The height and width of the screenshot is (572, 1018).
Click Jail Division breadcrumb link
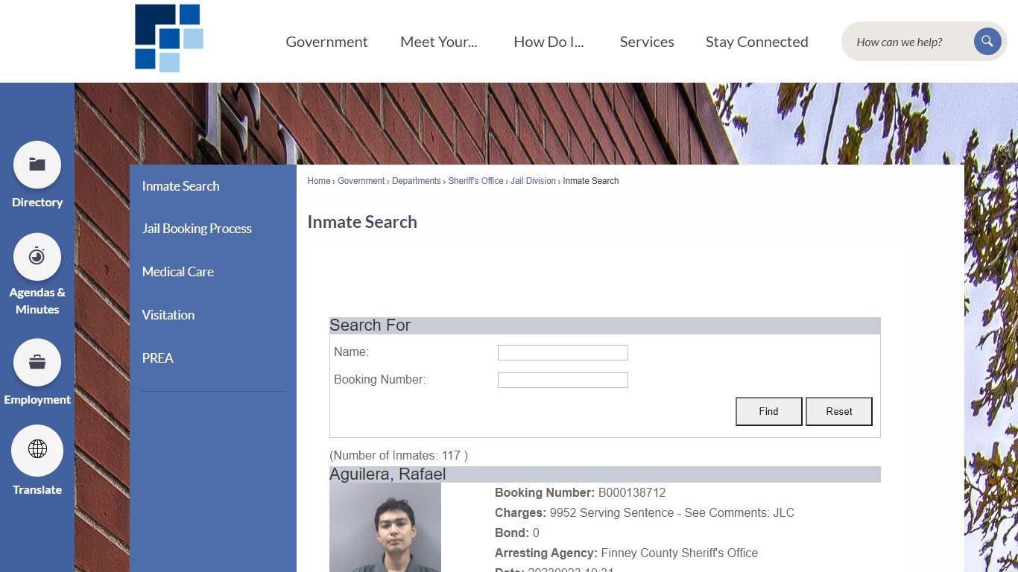[x=533, y=181]
